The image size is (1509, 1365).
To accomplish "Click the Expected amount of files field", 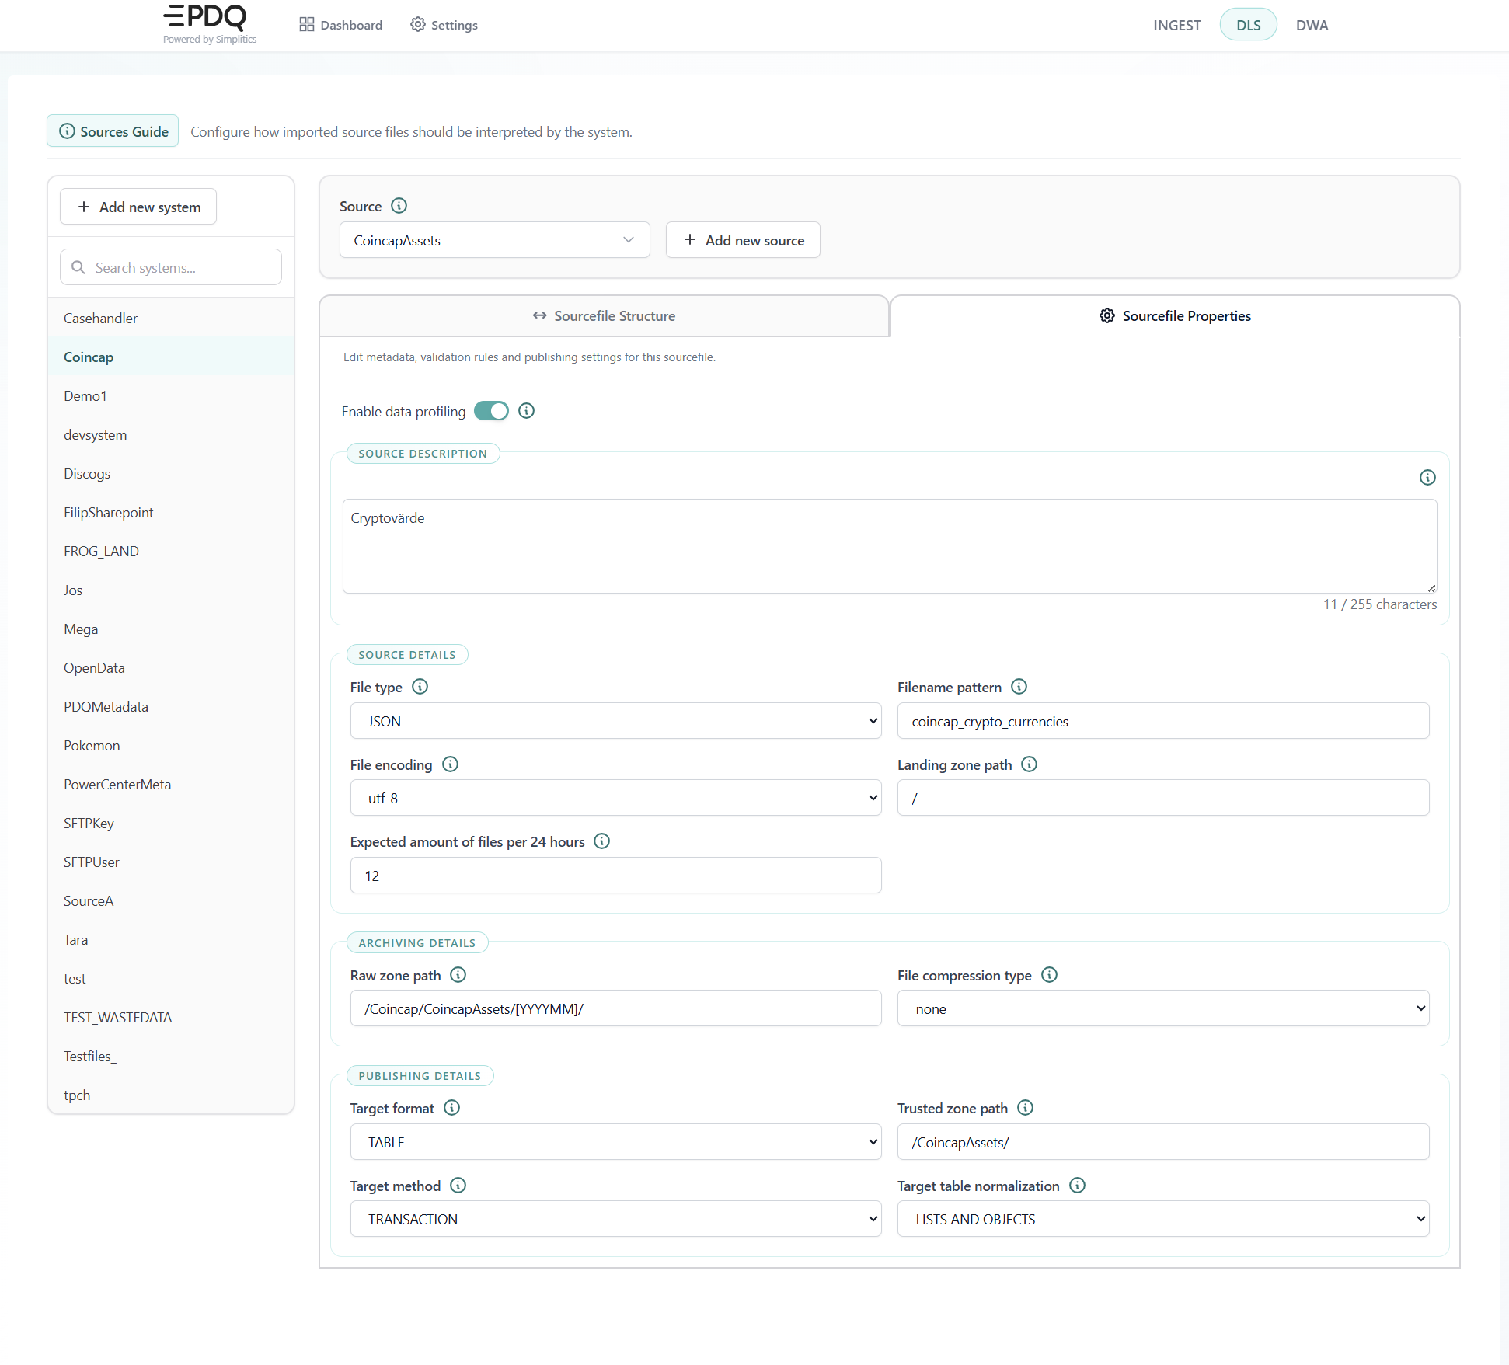I will click(x=615, y=876).
